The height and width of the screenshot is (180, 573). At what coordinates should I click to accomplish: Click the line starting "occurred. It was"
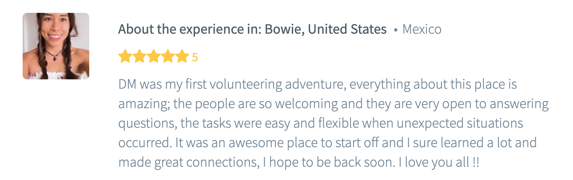327,143
